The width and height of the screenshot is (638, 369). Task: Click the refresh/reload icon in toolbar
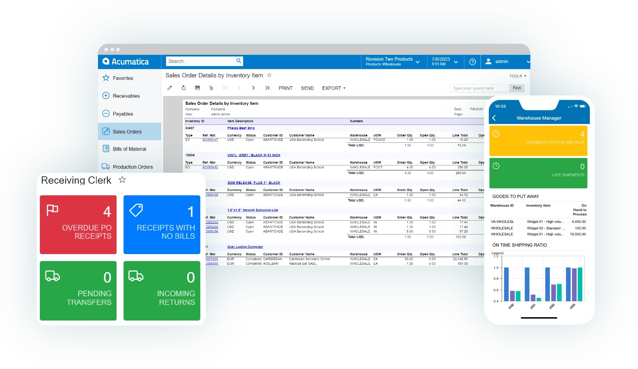coord(183,88)
